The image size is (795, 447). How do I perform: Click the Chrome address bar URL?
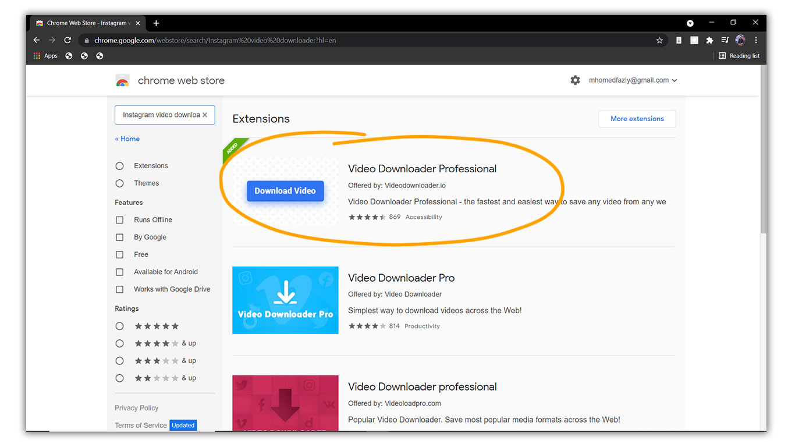(x=215, y=41)
